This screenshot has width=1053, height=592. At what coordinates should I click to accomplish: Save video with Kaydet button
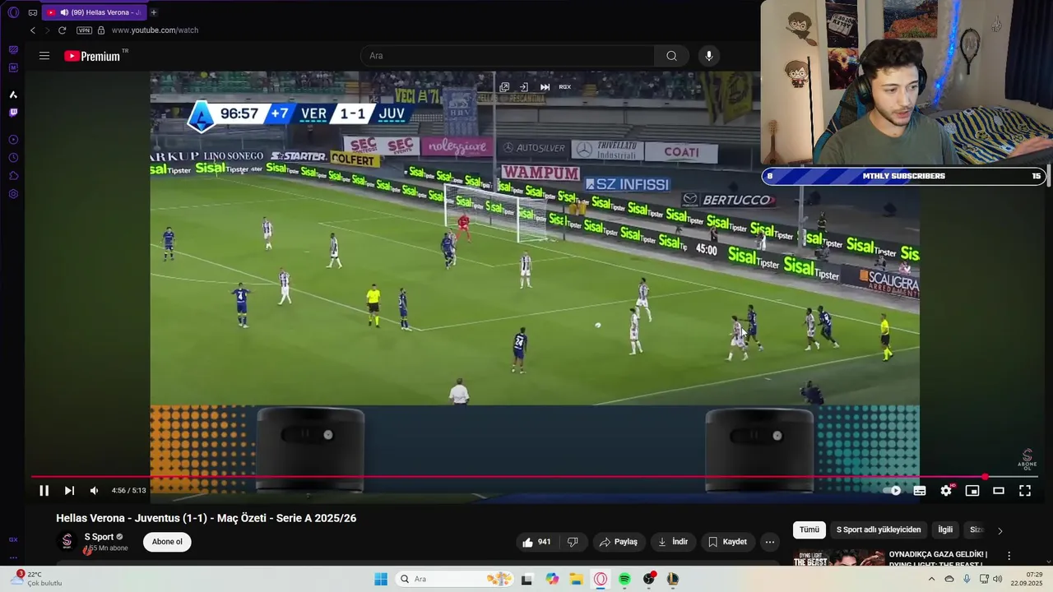pos(727,542)
